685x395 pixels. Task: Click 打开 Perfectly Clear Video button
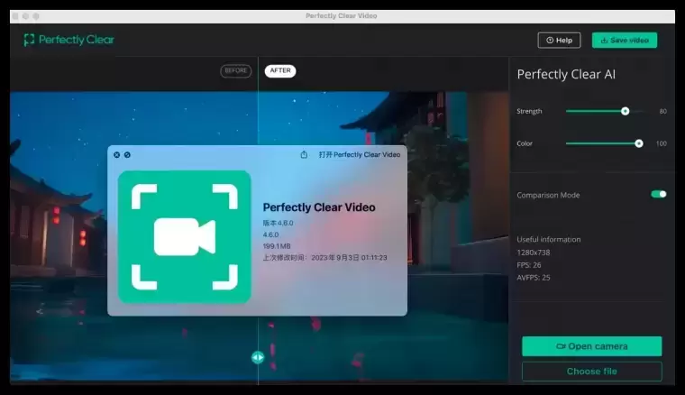(360, 155)
